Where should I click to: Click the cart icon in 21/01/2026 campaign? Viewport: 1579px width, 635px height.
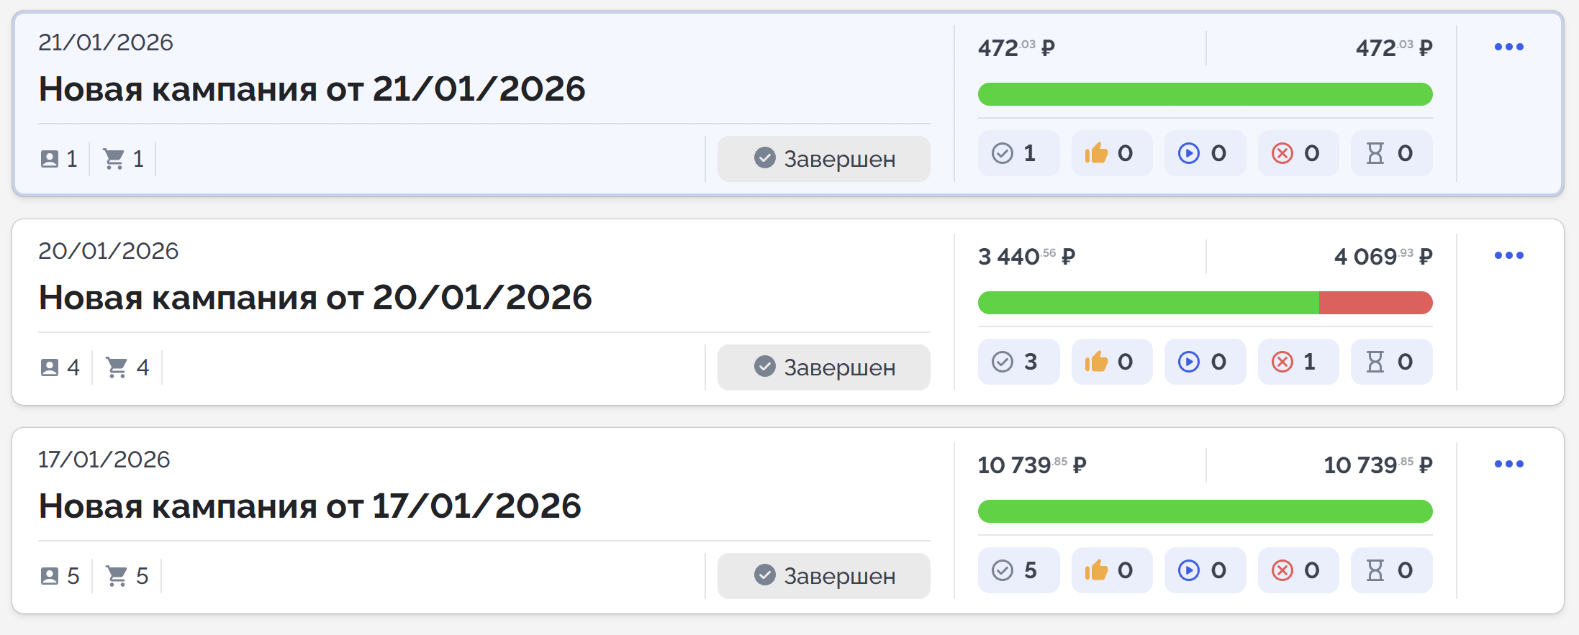pyautogui.click(x=114, y=158)
